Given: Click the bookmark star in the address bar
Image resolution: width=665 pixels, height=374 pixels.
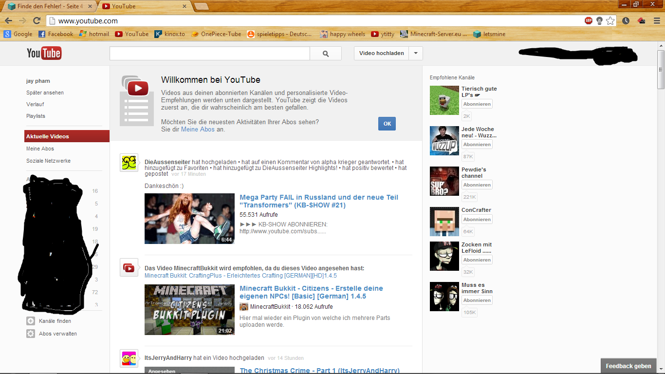Looking at the screenshot, I should click(x=610, y=20).
